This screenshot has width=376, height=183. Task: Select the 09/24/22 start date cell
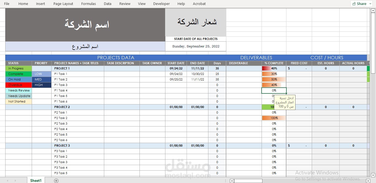pos(176,68)
